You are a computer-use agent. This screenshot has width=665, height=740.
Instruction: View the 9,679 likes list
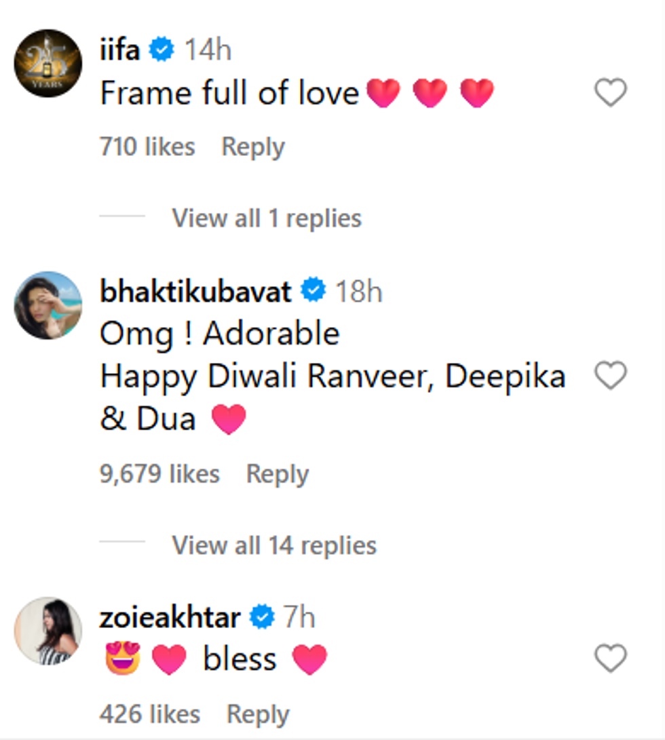tap(159, 474)
